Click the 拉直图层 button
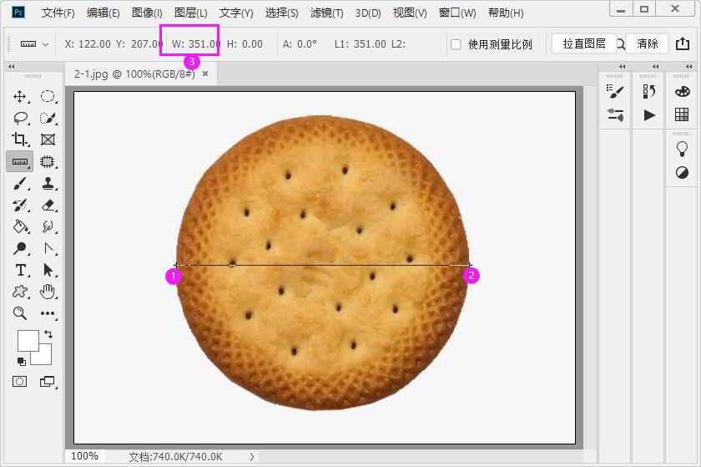Screen dimensions: 701x467 point(584,43)
